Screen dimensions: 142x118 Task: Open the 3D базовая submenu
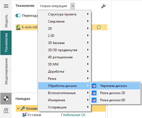(x=65, y=43)
